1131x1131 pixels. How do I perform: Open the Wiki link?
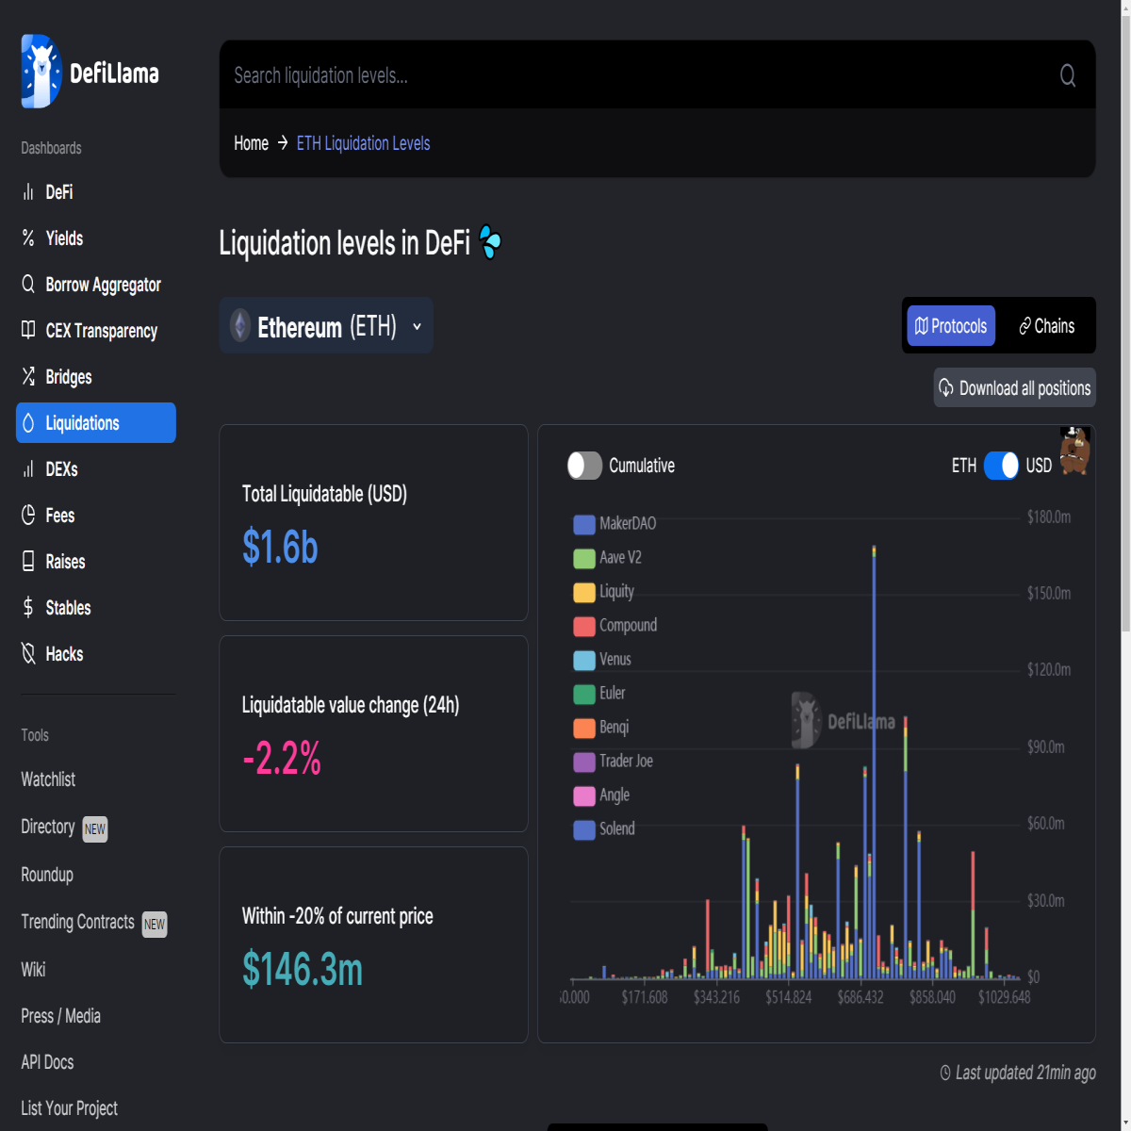pos(33,970)
